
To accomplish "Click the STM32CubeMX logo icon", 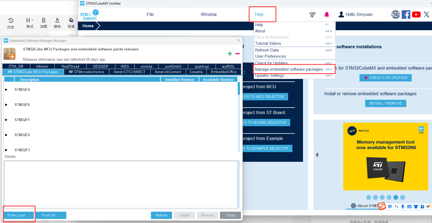I will tap(89, 15).
